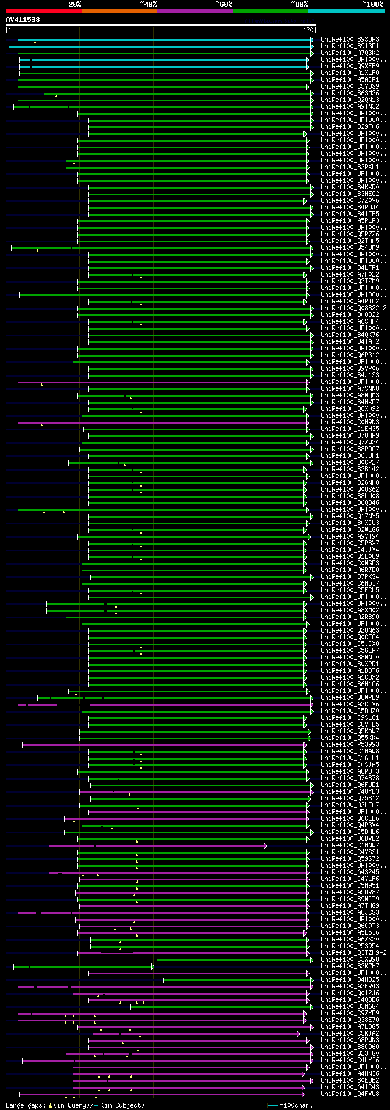This screenshot has height=1110, width=390.
Task: Select label UniRef100_A7SNN8
Action: pos(350,388)
